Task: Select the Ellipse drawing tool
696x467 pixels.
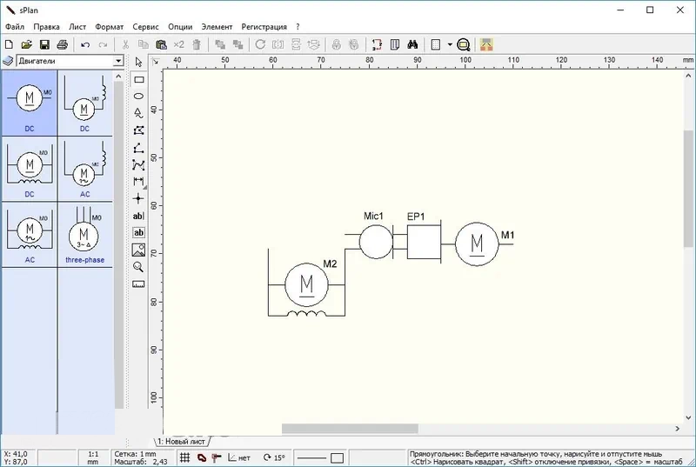Action: 138,96
